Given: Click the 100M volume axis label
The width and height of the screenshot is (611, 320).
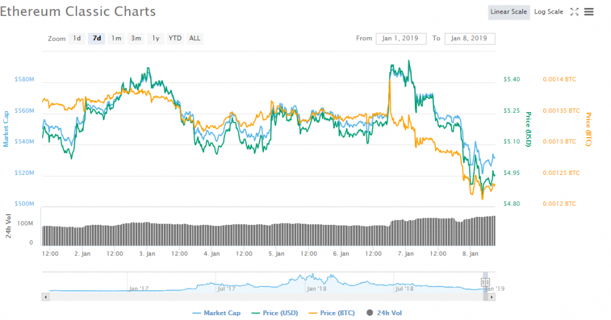Looking at the screenshot, I should (25, 224).
